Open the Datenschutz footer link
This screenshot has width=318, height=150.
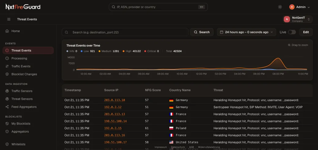tap(178, 147)
